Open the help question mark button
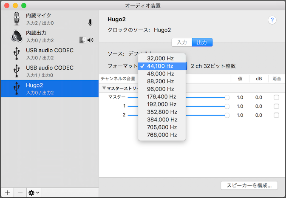286x198 pixels. [x=272, y=20]
